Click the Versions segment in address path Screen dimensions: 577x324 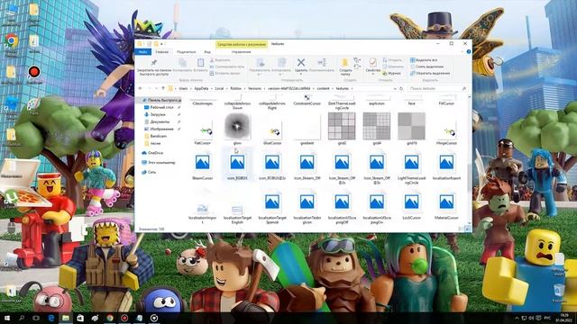coord(254,88)
